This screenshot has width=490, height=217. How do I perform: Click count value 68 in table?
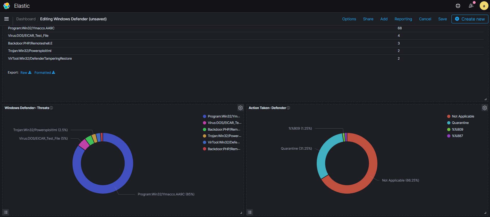click(x=400, y=28)
